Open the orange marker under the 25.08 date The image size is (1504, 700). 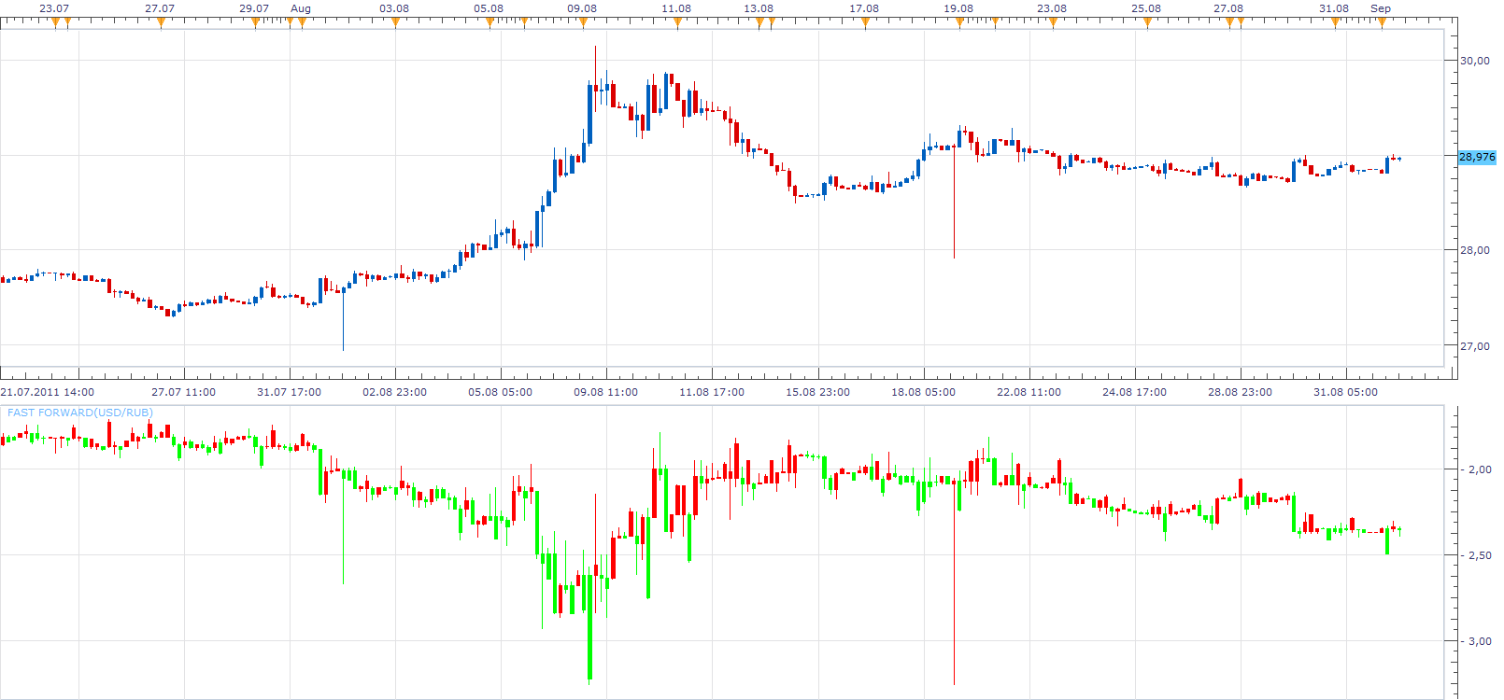click(1147, 22)
